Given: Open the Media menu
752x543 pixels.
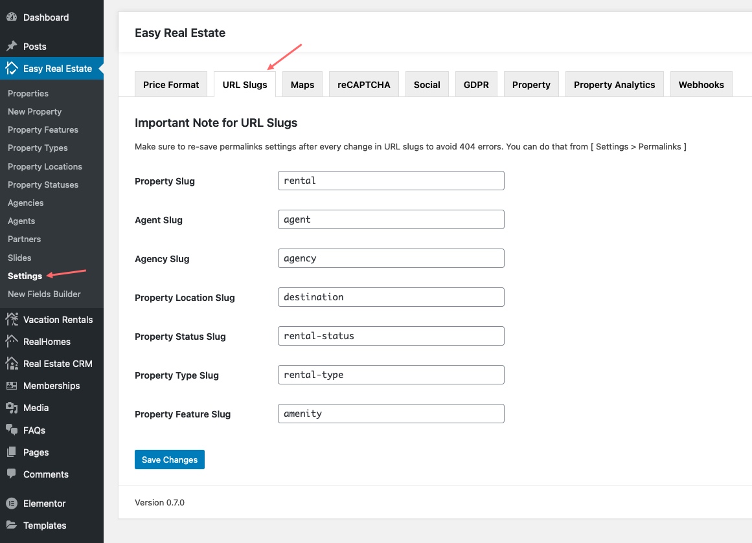Looking at the screenshot, I should coord(52,407).
